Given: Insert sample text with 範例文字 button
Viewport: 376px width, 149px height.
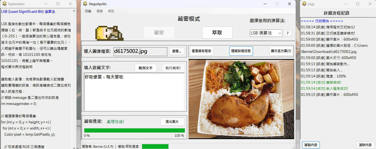Looking at the screenshot, I should click(x=146, y=68).
